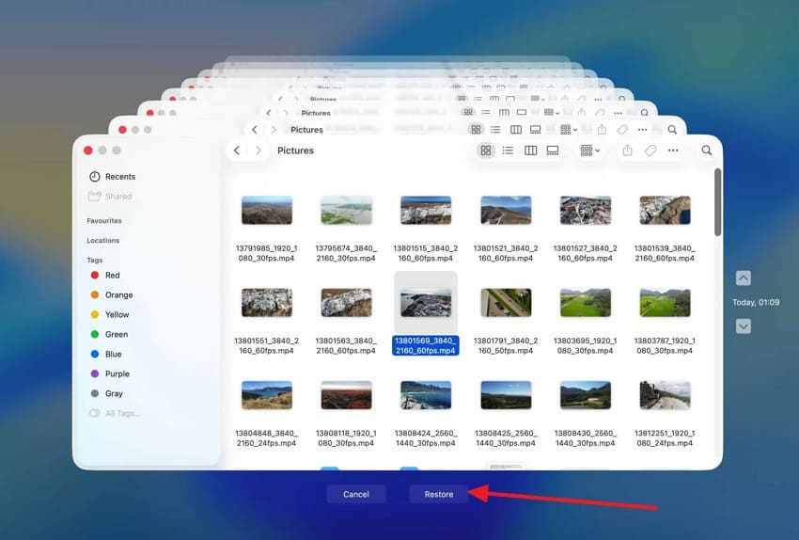Click icon view button in second window behind
Viewport: 799px width, 540px height.
coord(476,130)
